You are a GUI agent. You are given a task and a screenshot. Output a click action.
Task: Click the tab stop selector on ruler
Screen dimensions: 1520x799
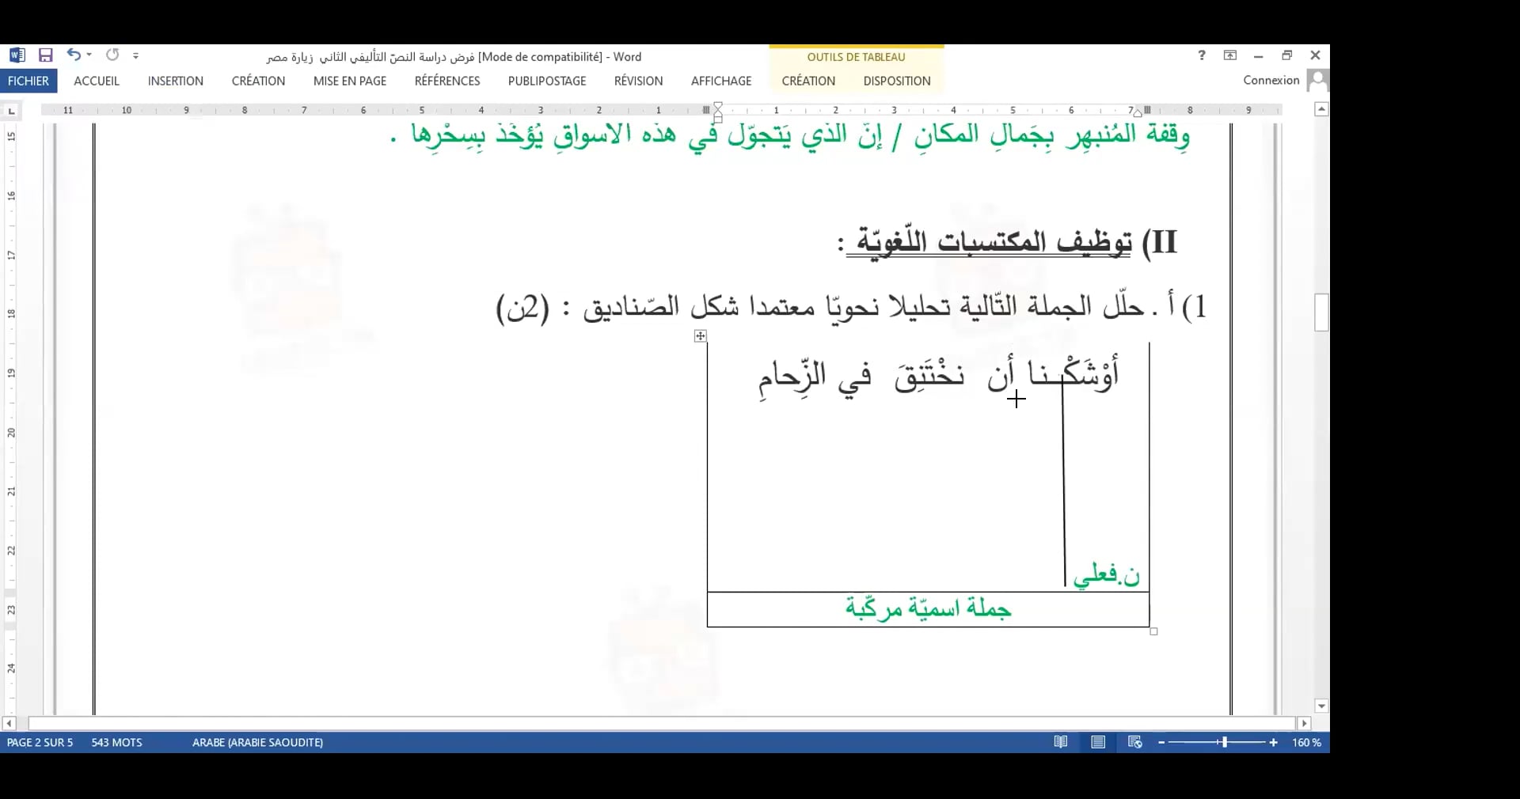(11, 111)
